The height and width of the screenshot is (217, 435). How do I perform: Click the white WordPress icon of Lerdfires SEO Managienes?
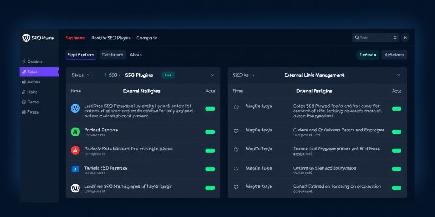75,188
